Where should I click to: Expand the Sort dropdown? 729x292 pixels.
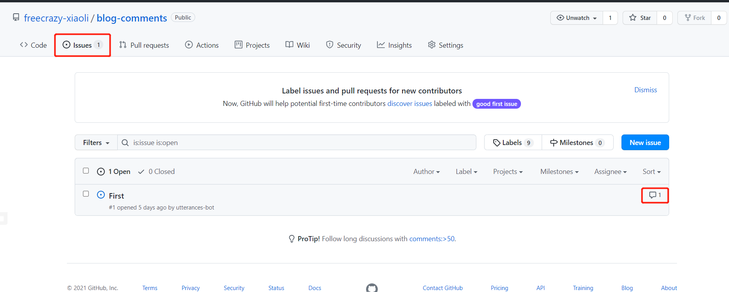tap(651, 172)
